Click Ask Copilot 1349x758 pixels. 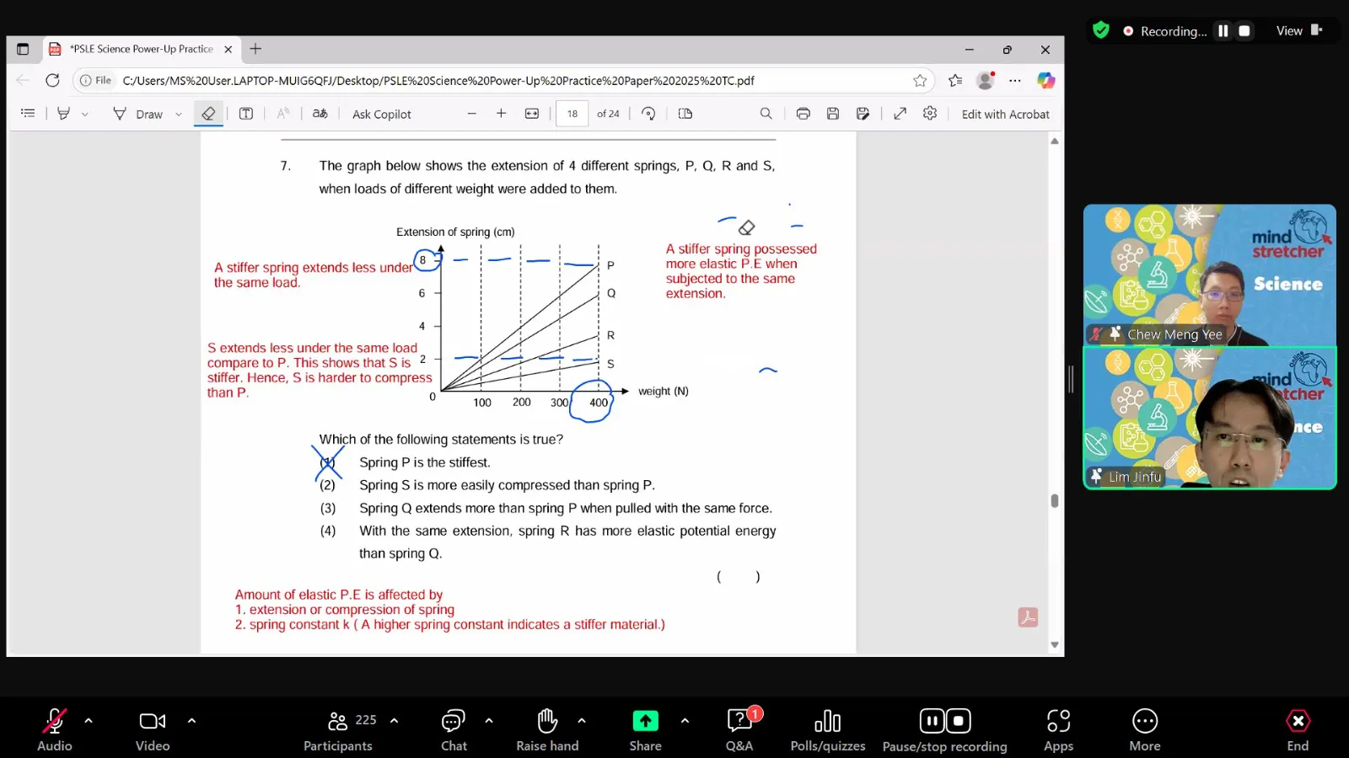tap(381, 115)
